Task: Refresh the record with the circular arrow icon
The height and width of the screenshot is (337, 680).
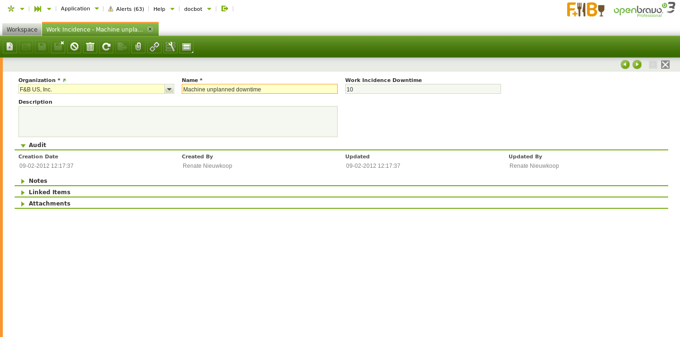Action: [x=106, y=47]
